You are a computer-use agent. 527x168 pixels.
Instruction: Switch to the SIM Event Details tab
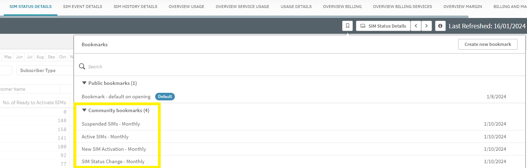click(83, 7)
